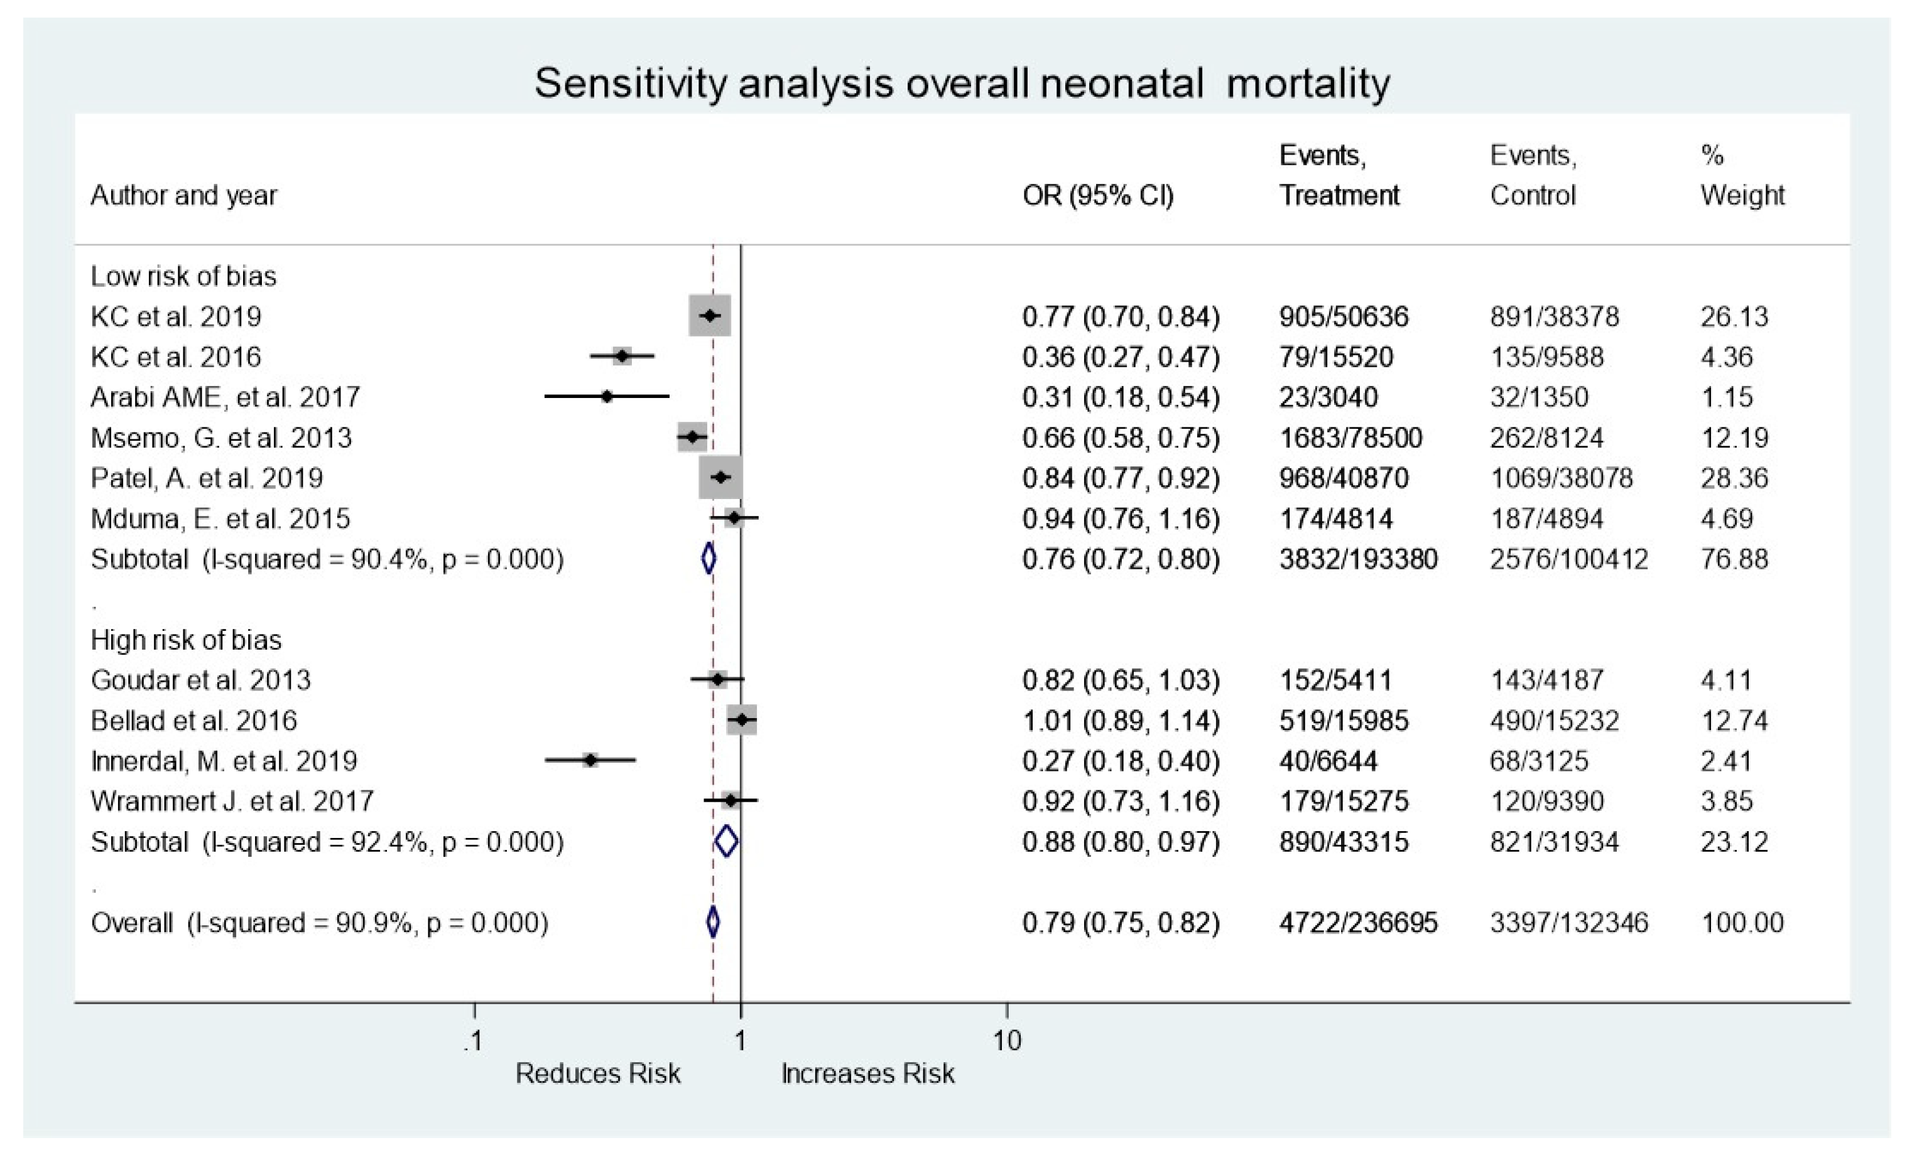Click the Overall pooled estimate diamond marker
1912x1160 pixels.
tap(713, 922)
